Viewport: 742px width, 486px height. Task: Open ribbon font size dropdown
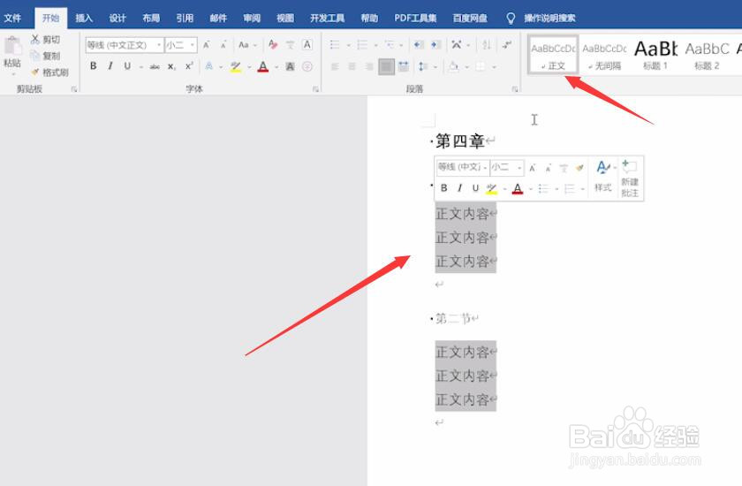[x=193, y=45]
